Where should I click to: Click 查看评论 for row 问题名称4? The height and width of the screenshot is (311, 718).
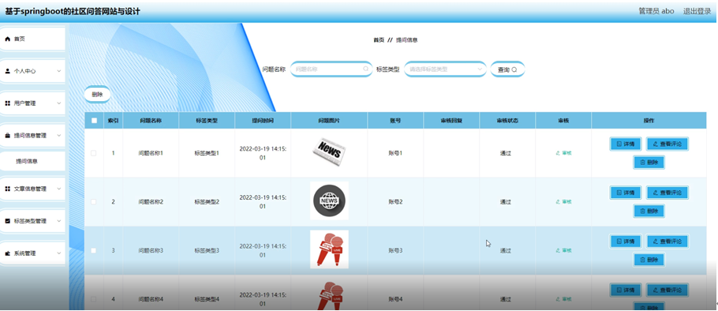(668, 290)
